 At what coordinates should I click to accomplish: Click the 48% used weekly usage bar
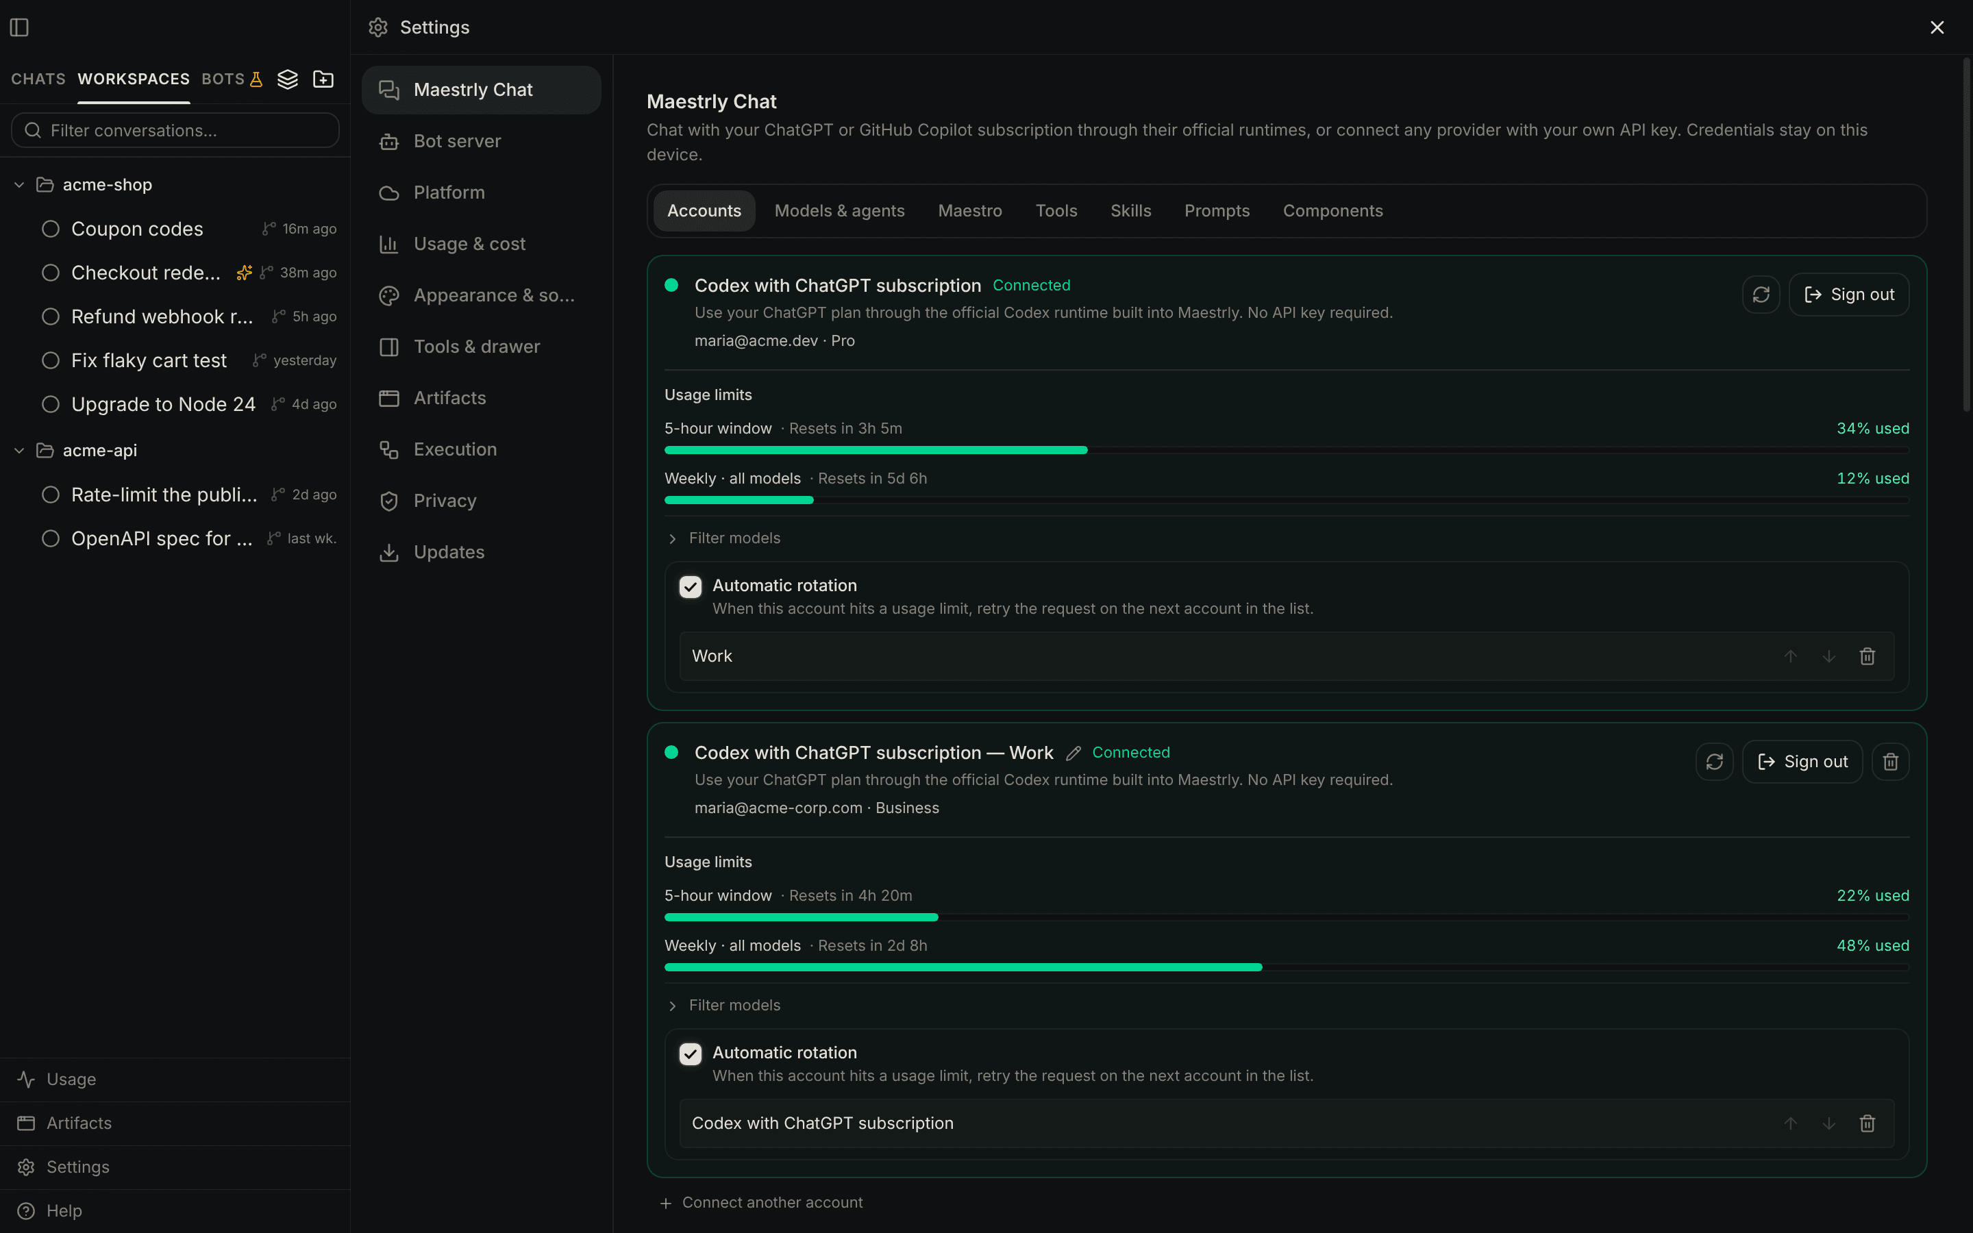coord(1287,967)
